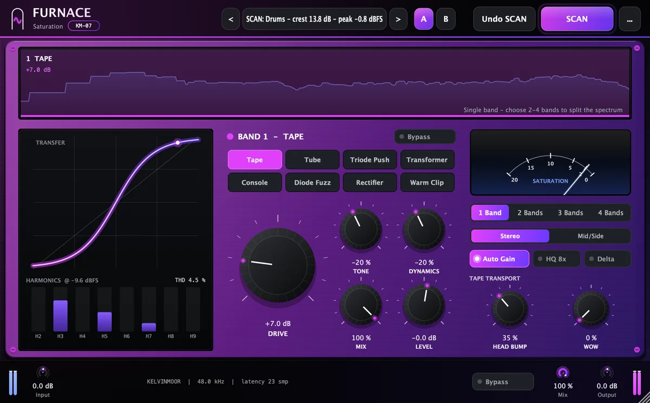
Task: Click the WOW knob
Action: point(591,309)
